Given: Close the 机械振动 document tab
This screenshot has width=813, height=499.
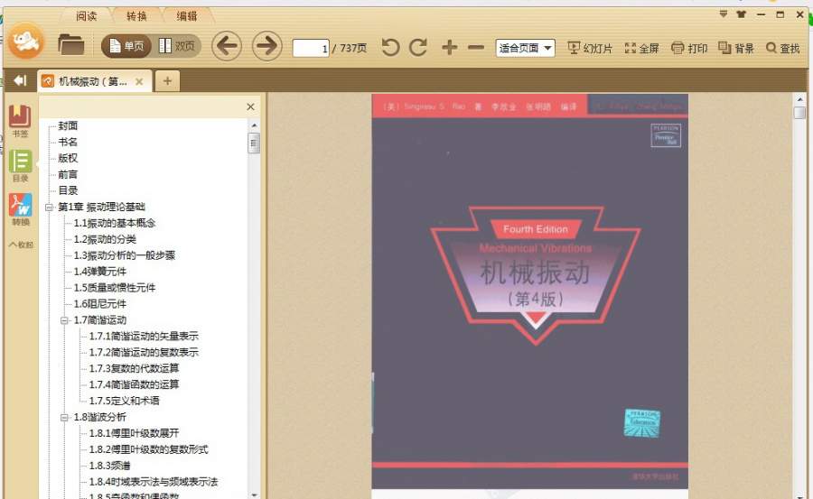Looking at the screenshot, I should coord(139,81).
